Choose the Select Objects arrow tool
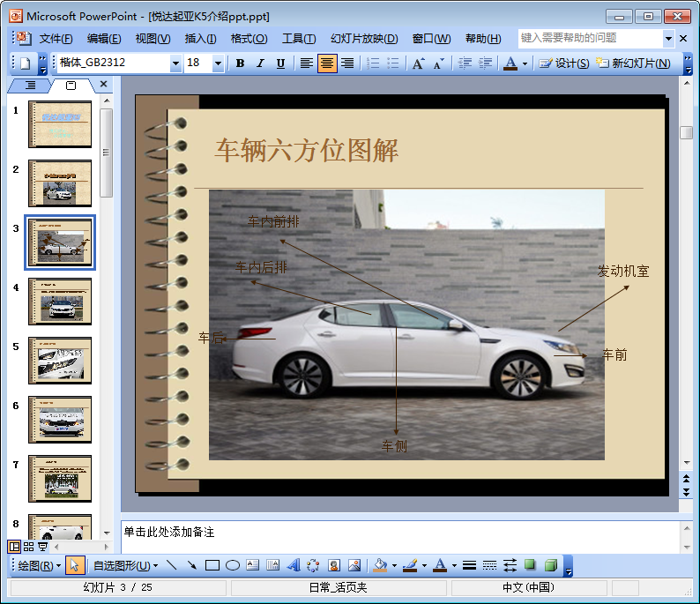This screenshot has width=700, height=604. tap(75, 565)
